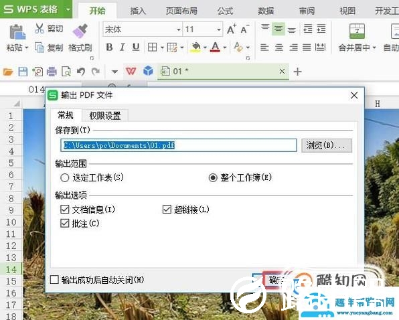Enable 输出成功后自动关闭 checkbox
This screenshot has height=320, width=399.
[x=54, y=280]
